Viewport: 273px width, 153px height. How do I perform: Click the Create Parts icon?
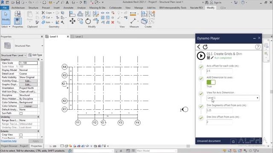tap(144, 14)
